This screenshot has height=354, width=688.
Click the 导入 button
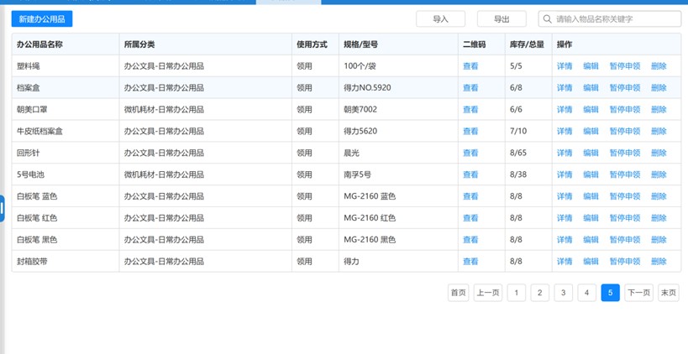(x=440, y=19)
